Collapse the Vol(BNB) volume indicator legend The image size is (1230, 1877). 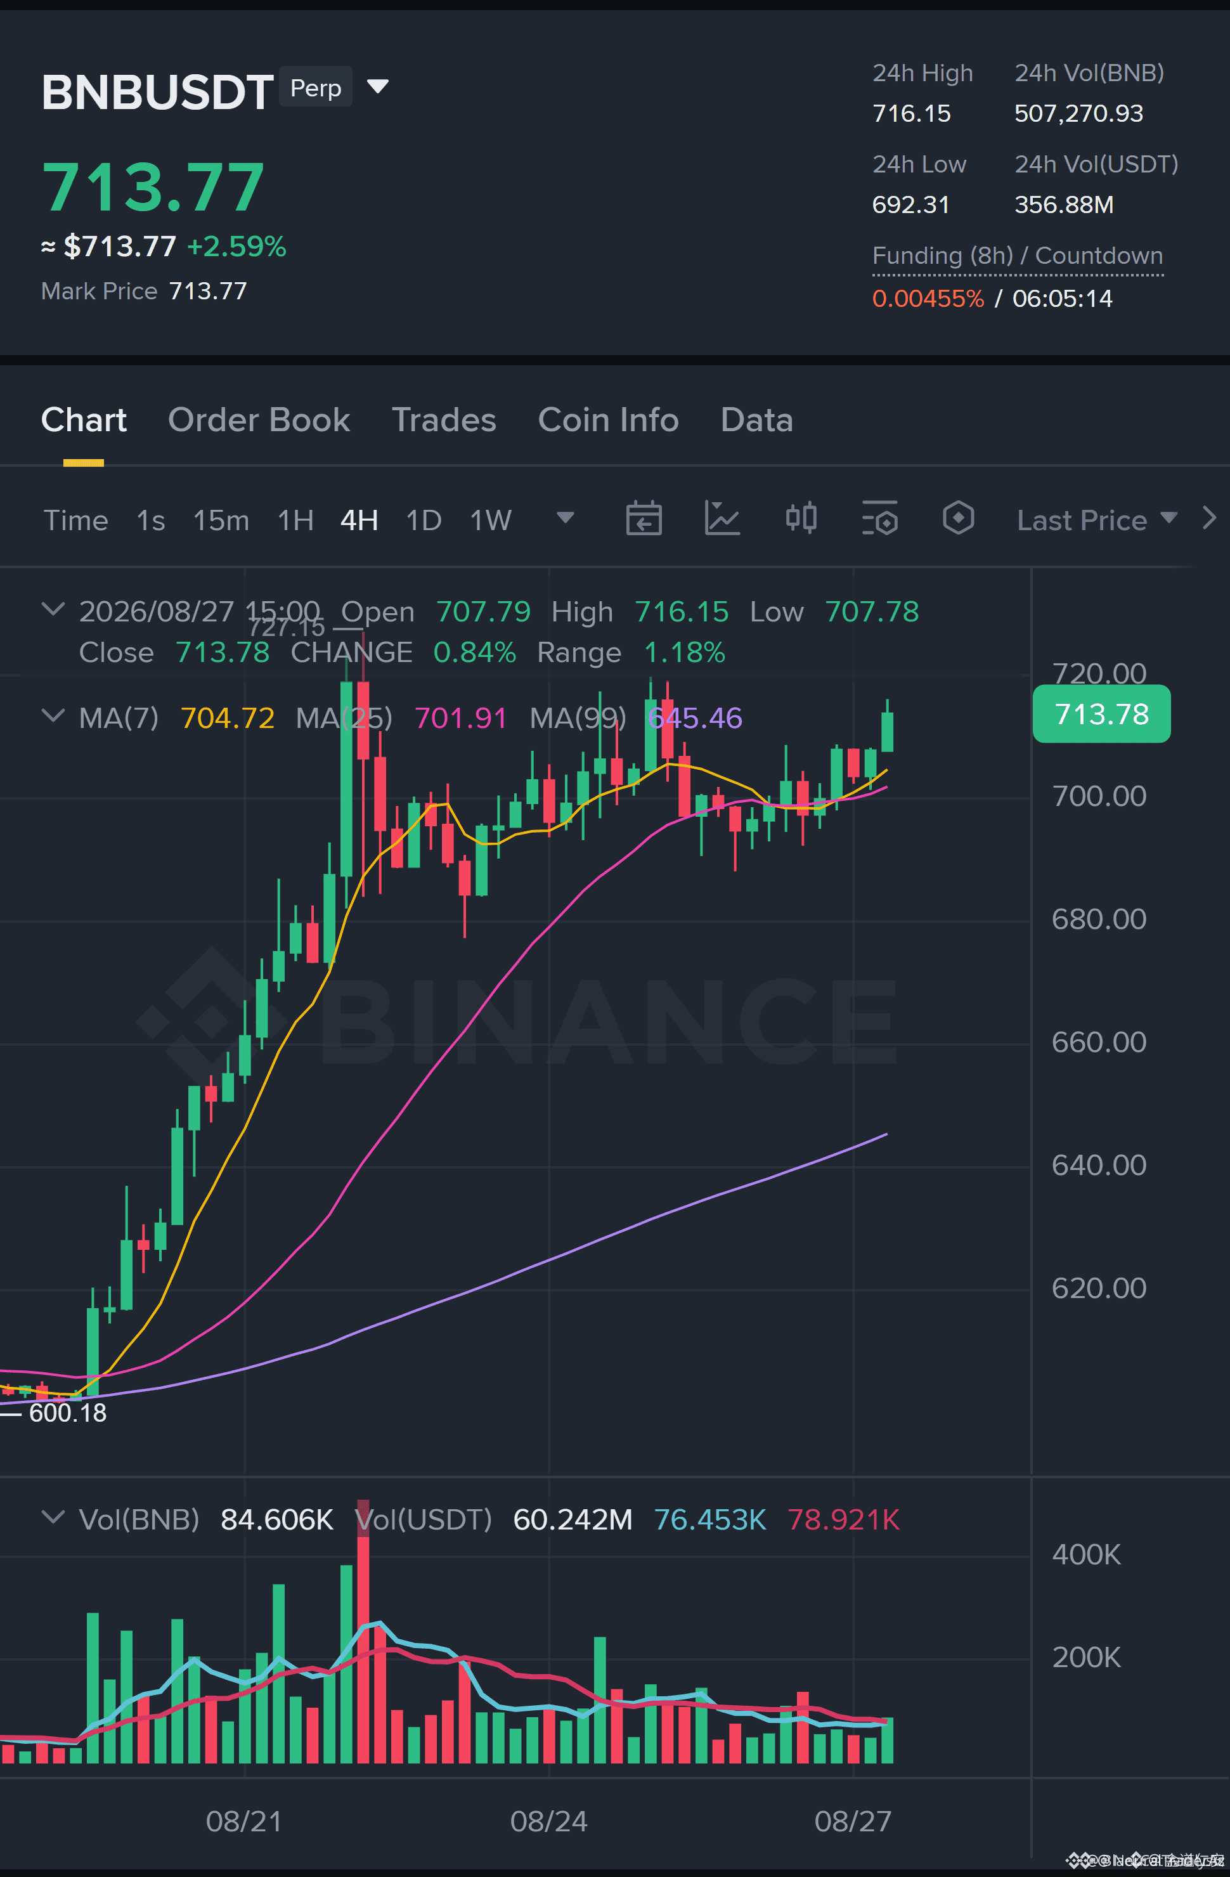point(53,1517)
